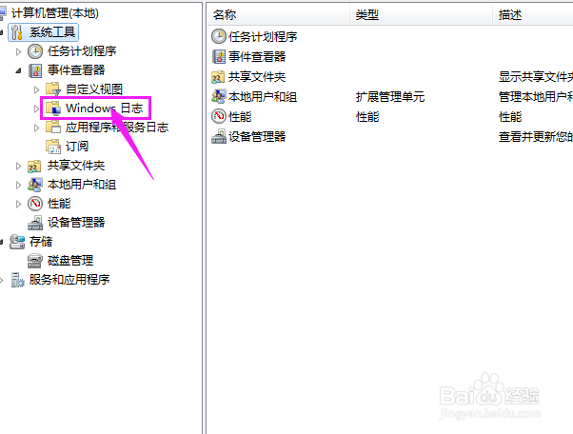Select Windows 日志 in the tree
573x434 pixels.
pyautogui.click(x=104, y=108)
